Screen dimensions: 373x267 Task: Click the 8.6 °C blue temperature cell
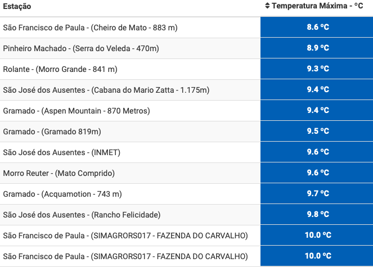(x=317, y=27)
